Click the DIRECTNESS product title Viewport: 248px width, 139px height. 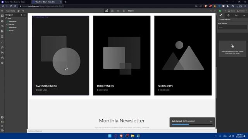click(105, 86)
